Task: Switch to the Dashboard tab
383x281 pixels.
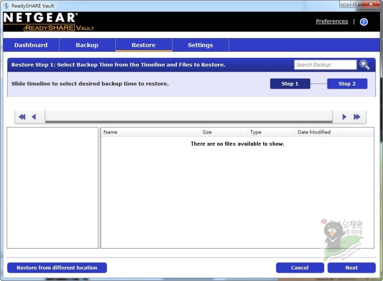Action: point(31,45)
